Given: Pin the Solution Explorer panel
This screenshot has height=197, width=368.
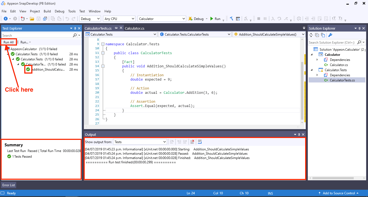Looking at the screenshot, I should tap(359, 28).
